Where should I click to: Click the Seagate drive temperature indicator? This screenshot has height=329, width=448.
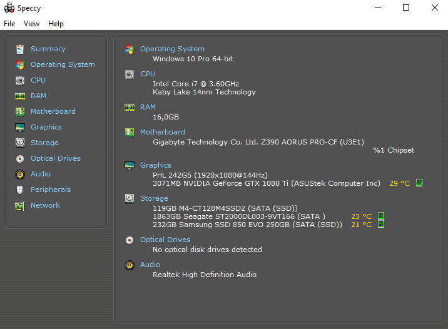point(381,216)
